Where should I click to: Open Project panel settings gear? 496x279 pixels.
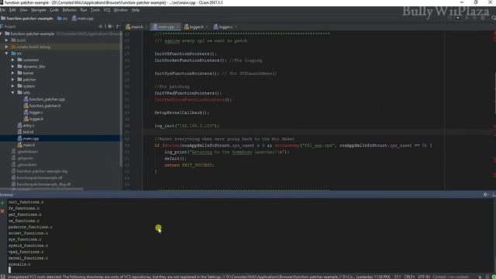[110, 27]
